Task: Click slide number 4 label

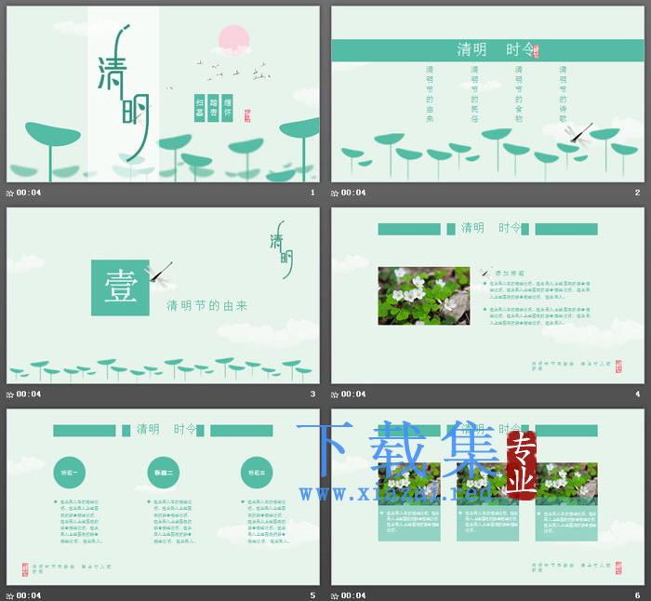Action: 637,394
